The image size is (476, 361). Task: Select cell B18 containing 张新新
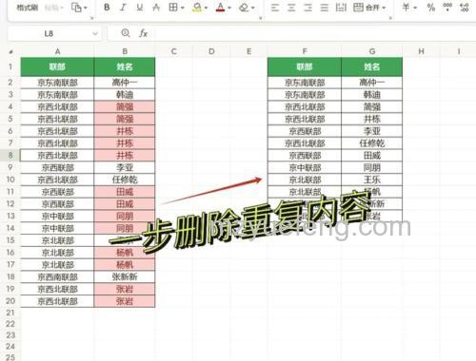[125, 276]
